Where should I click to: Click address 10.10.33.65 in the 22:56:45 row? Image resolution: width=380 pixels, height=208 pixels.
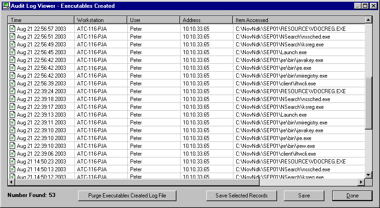point(196,52)
